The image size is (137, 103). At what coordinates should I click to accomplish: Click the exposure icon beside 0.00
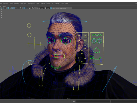point(39,8)
